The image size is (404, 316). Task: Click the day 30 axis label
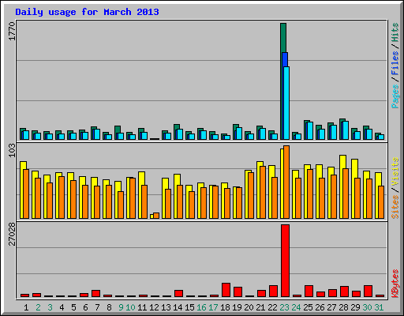pyautogui.click(x=367, y=307)
